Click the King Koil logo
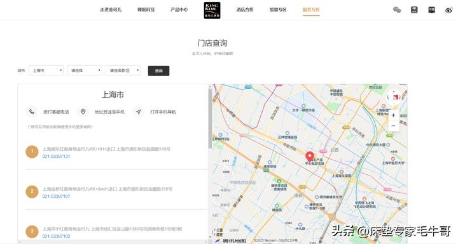This screenshot has height=244, width=458. click(212, 11)
